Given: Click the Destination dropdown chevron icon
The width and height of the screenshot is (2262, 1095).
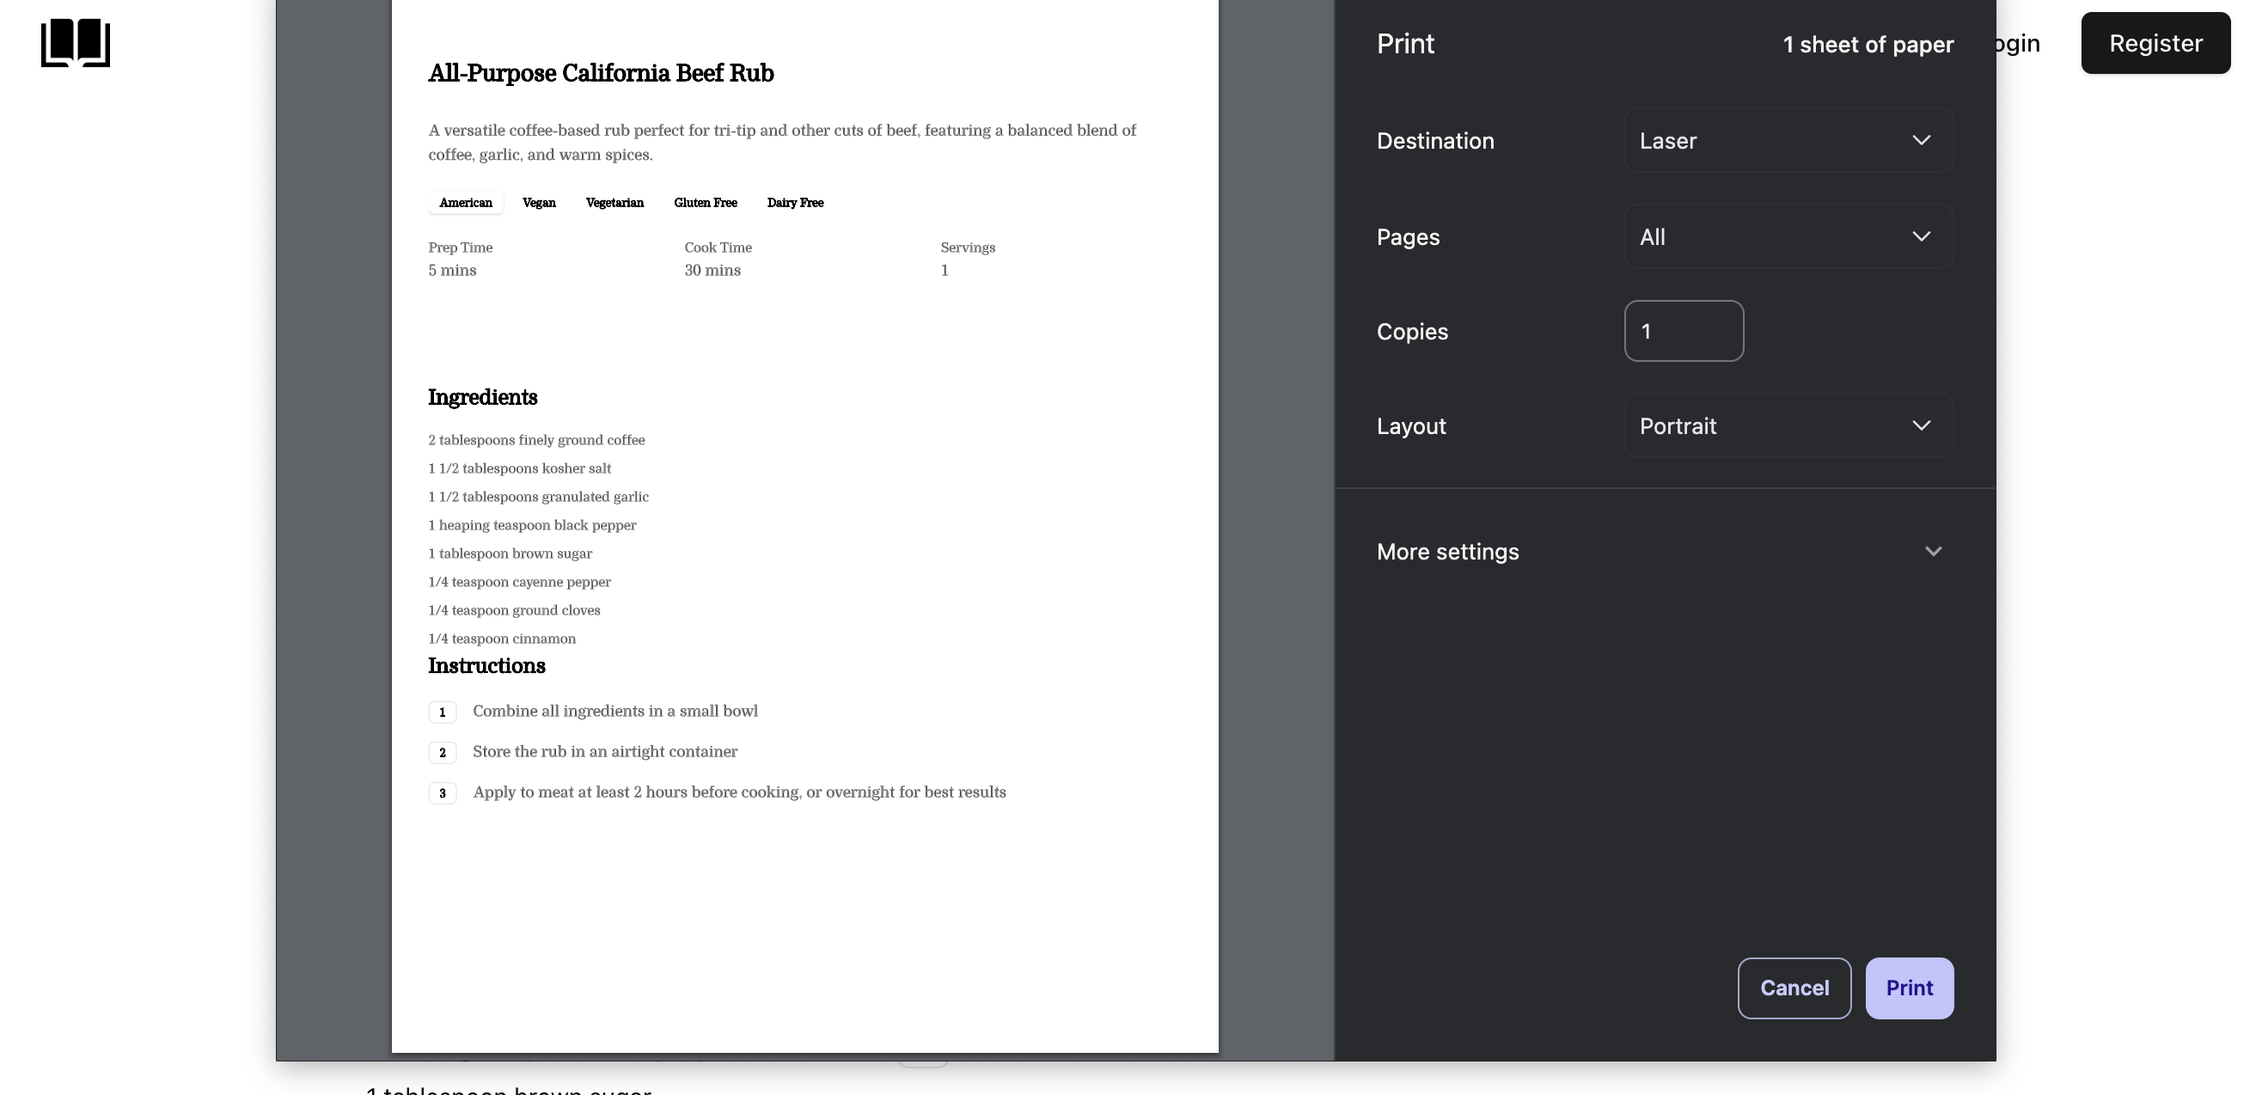Looking at the screenshot, I should (1923, 140).
